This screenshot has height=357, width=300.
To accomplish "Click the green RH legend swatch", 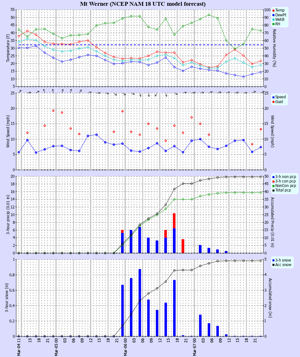I will click(x=273, y=24).
